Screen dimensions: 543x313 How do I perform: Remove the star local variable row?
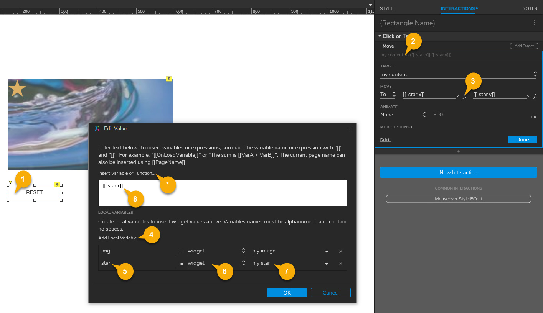340,263
